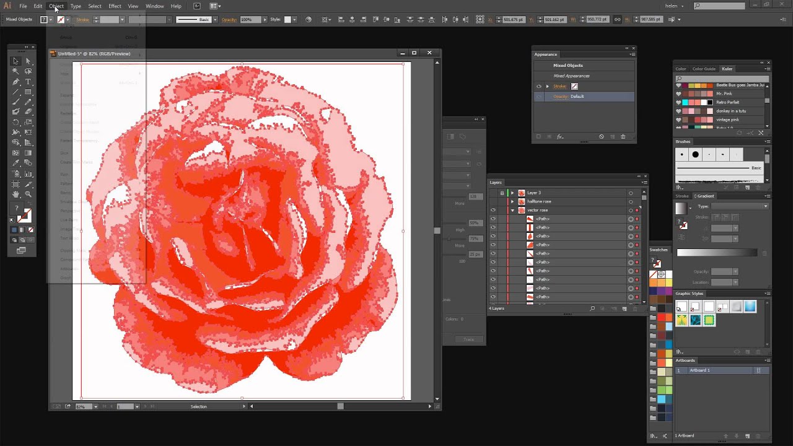Open zoom level dropdown in status bar
The width and height of the screenshot is (793, 446).
(x=95, y=406)
